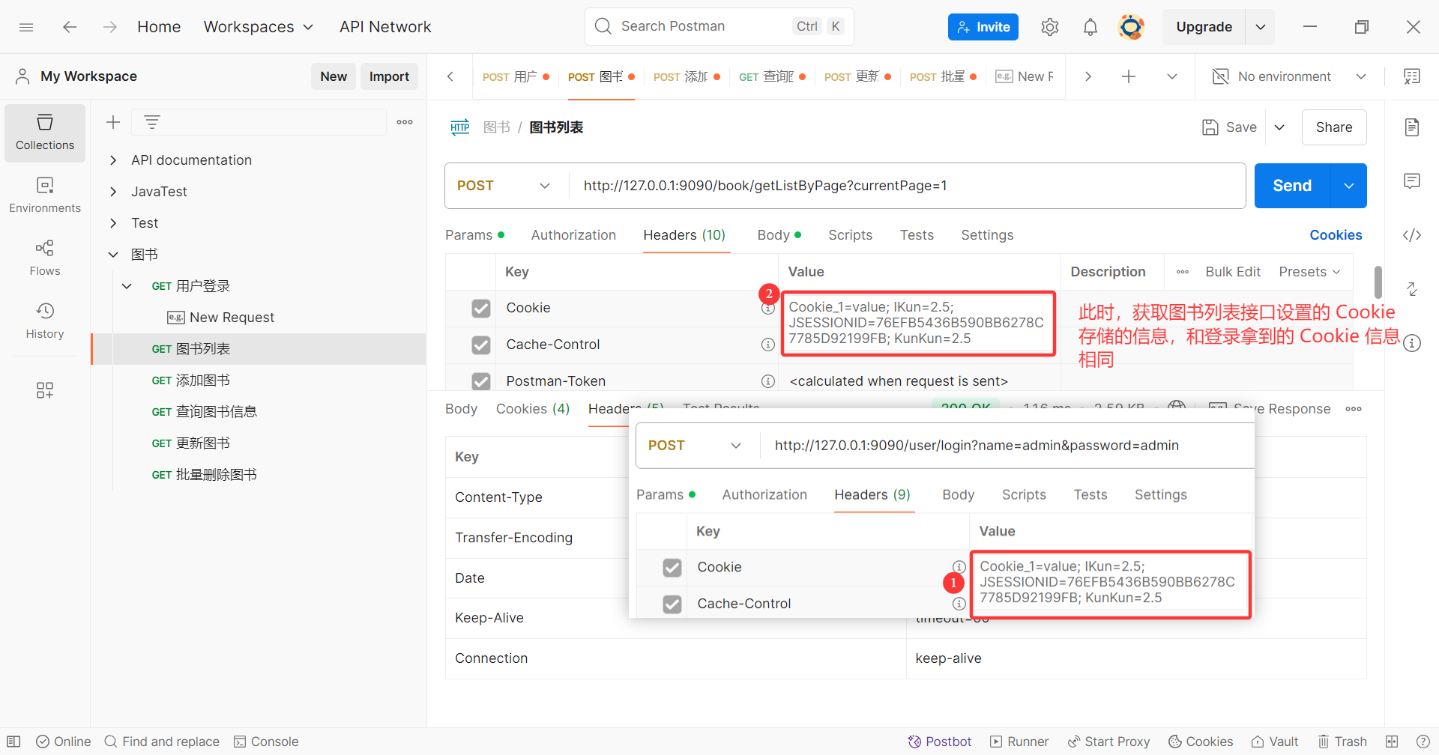Open the hamburger menu icon
The image size is (1439, 755).
(26, 27)
